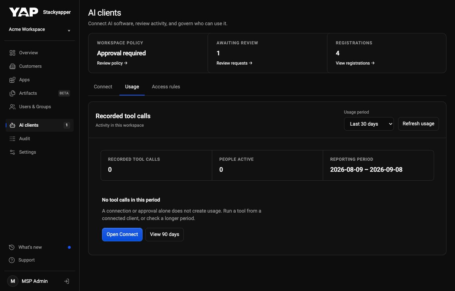Click the Customers building icon
This screenshot has height=291, width=455.
(12, 66)
